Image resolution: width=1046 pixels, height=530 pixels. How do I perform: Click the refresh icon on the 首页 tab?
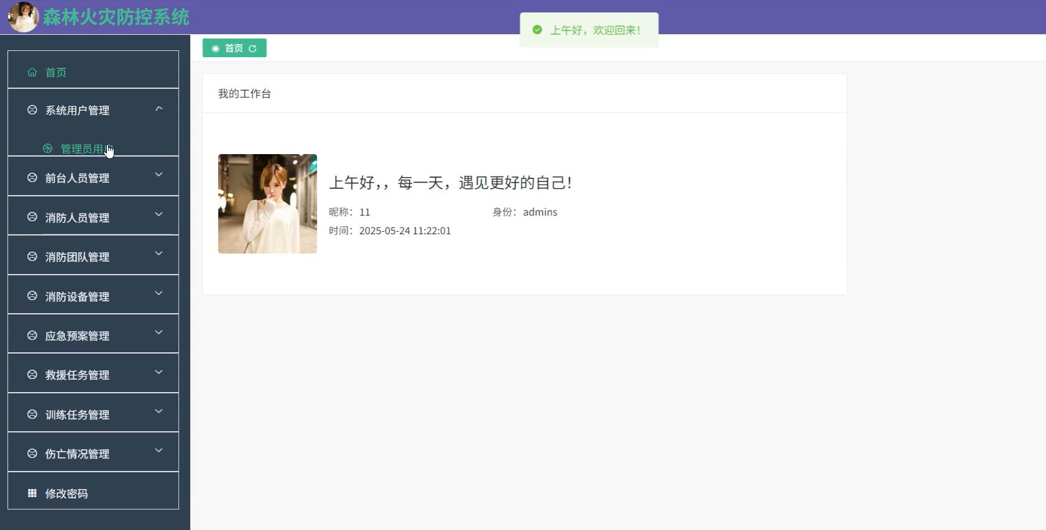click(x=252, y=48)
